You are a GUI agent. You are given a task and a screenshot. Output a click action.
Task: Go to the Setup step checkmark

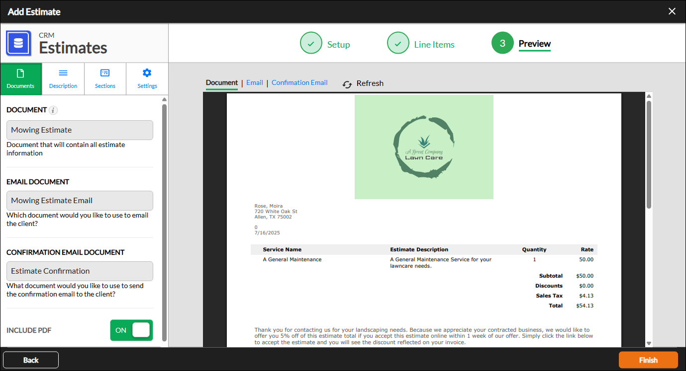point(311,43)
